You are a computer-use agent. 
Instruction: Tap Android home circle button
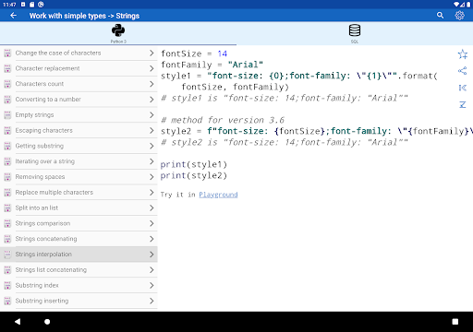tap(47, 322)
